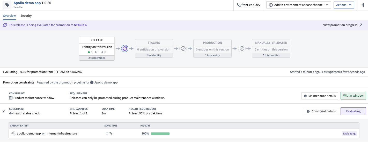368x143 pixels.
Task: Click the Within window status badge
Action: (353, 96)
